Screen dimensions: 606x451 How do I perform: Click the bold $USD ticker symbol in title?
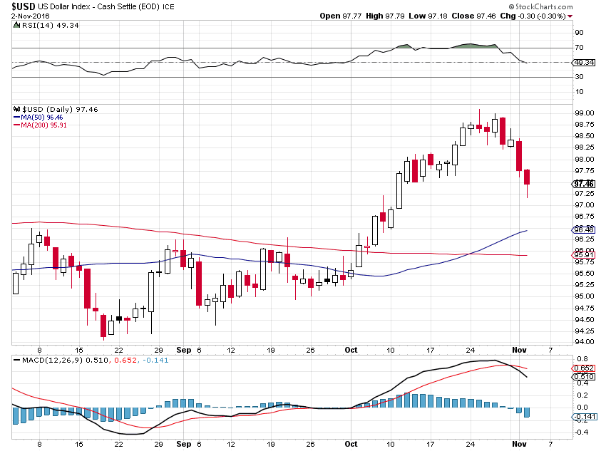[x=24, y=6]
